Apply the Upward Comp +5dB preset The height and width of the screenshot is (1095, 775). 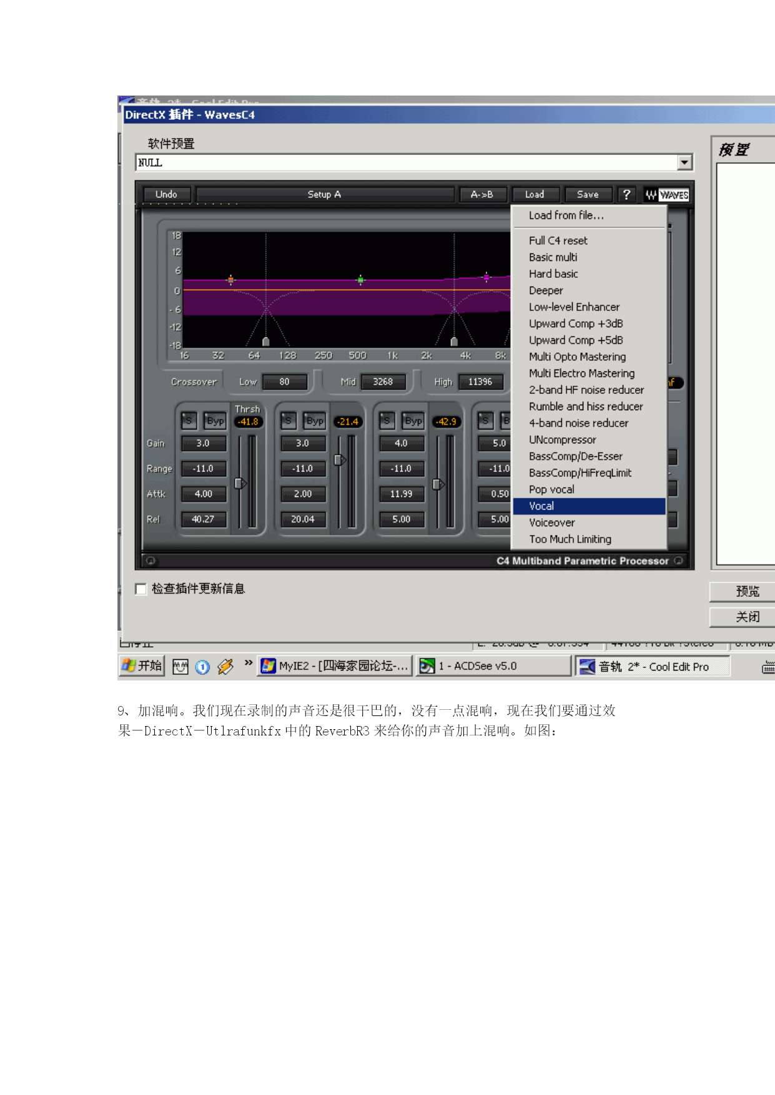pyautogui.click(x=589, y=340)
